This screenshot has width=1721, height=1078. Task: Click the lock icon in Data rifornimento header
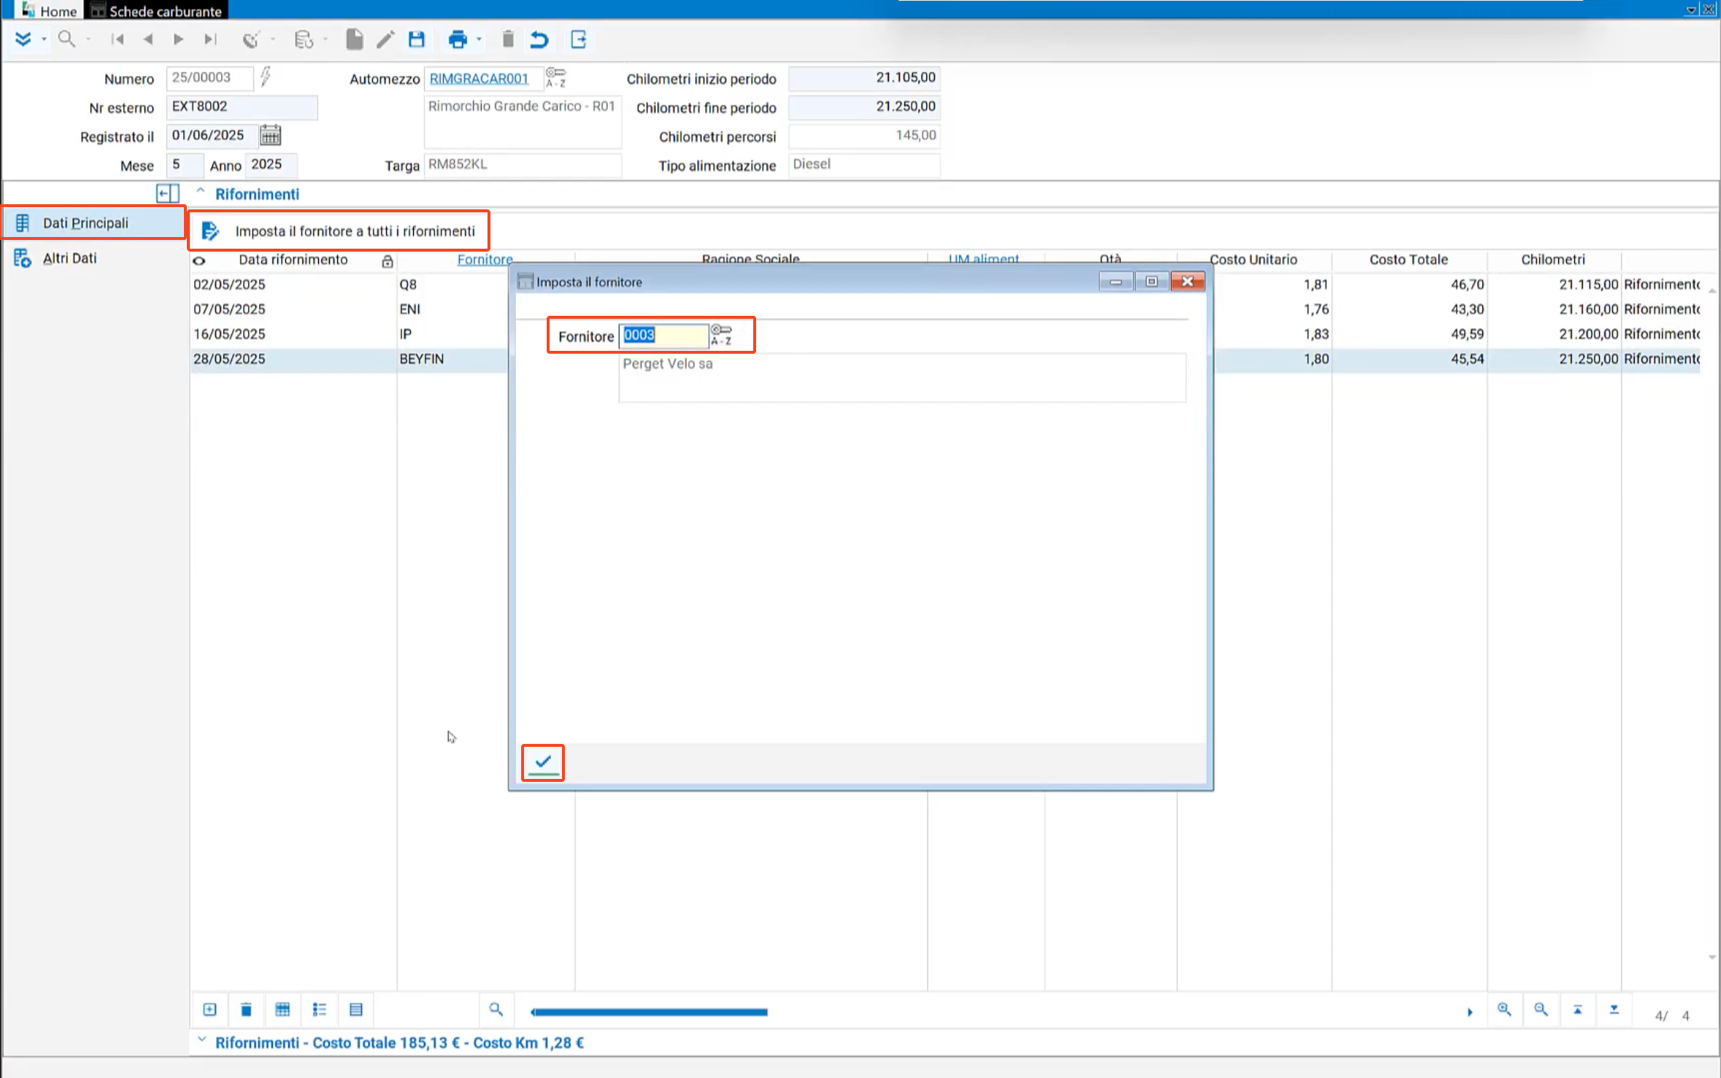coord(388,261)
